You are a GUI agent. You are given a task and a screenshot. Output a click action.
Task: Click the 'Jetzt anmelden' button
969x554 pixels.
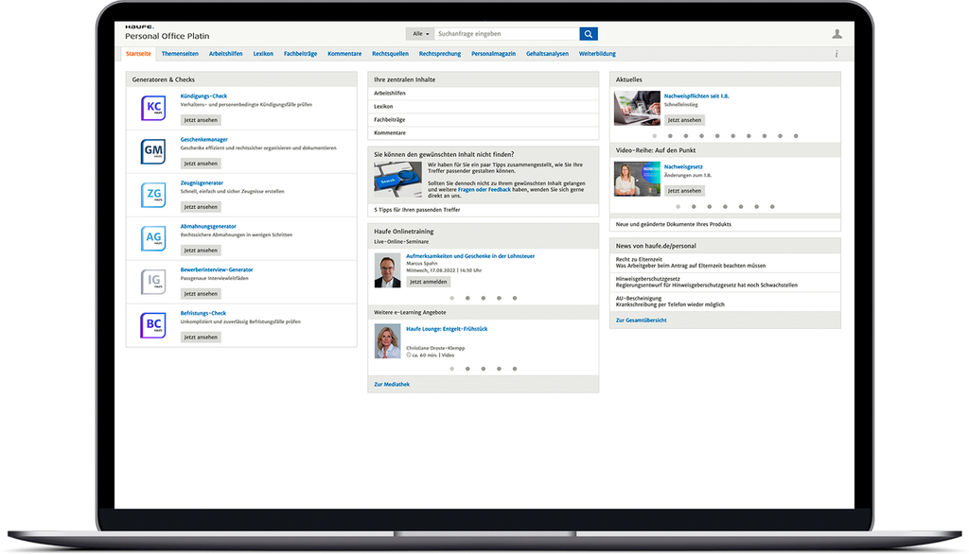tap(429, 282)
